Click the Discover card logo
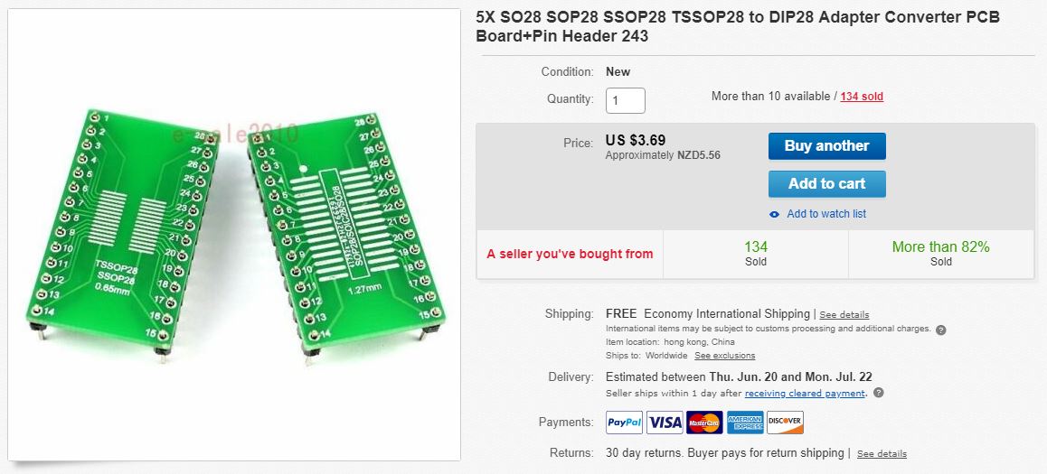1047x474 pixels. pos(785,422)
